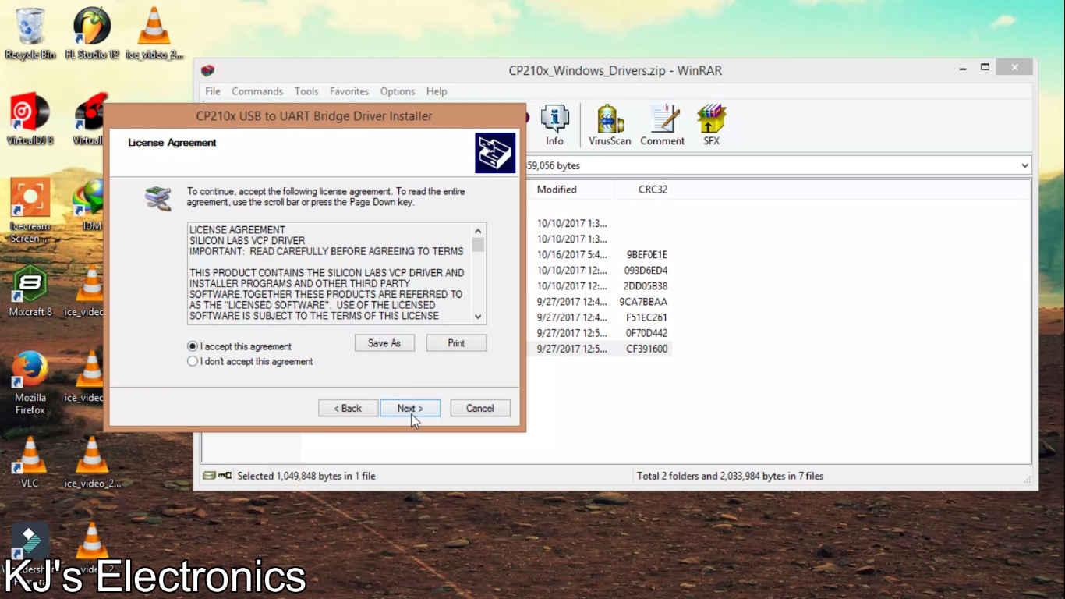Open the Favorites menu in WinRAR
This screenshot has height=599, width=1065.
pos(349,91)
